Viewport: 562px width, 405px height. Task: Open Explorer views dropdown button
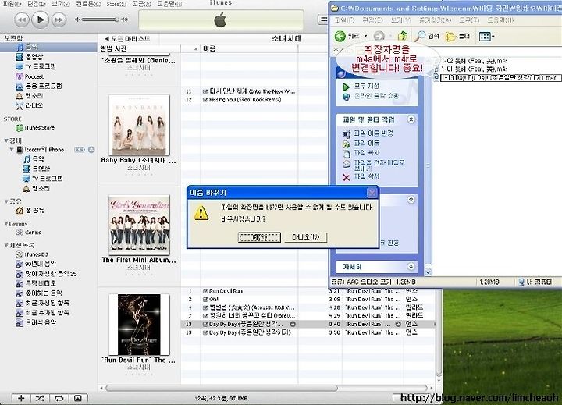click(x=487, y=36)
